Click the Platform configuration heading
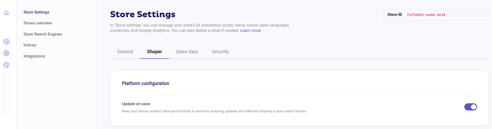This screenshot has width=492, height=129. coord(145,83)
